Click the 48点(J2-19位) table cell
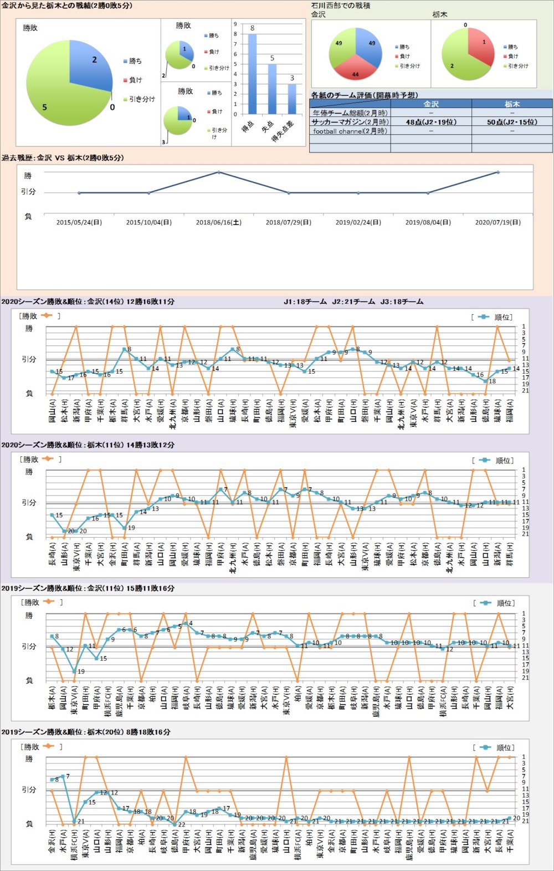554x871 pixels. pyautogui.click(x=431, y=122)
